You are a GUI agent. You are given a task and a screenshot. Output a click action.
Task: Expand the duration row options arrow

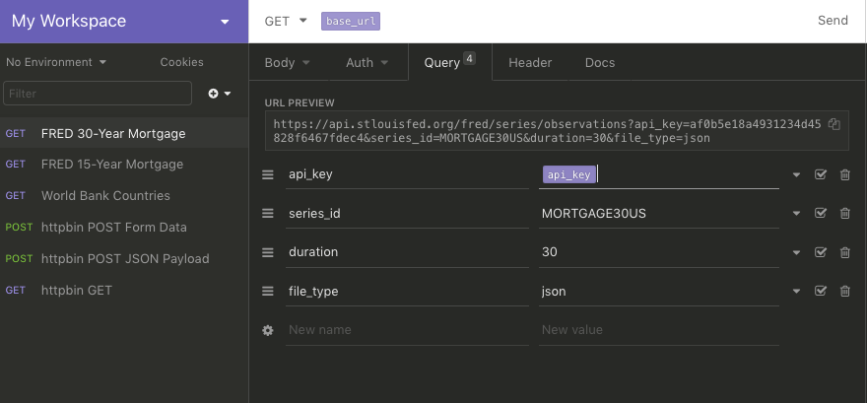796,252
